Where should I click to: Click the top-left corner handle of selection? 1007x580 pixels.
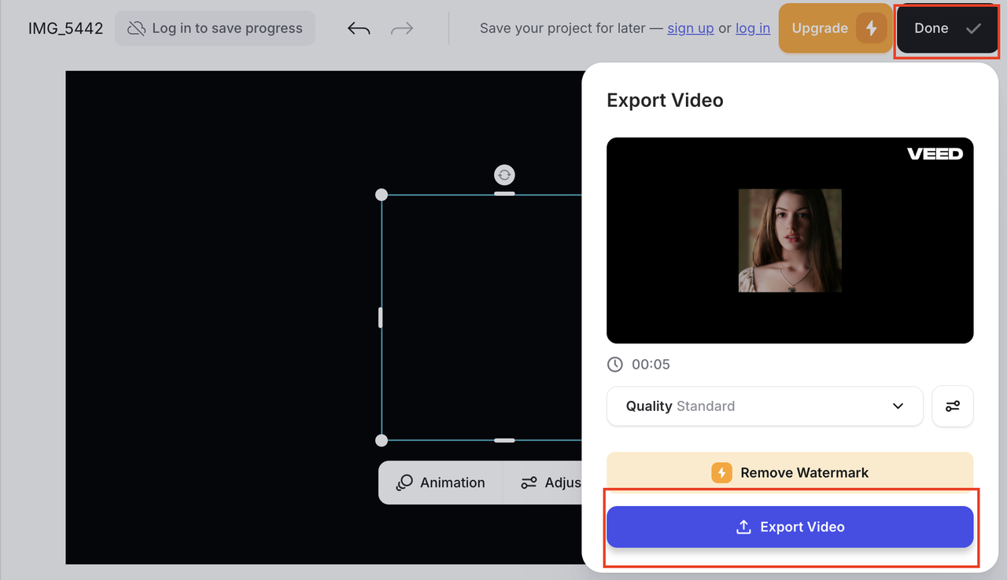coord(382,195)
